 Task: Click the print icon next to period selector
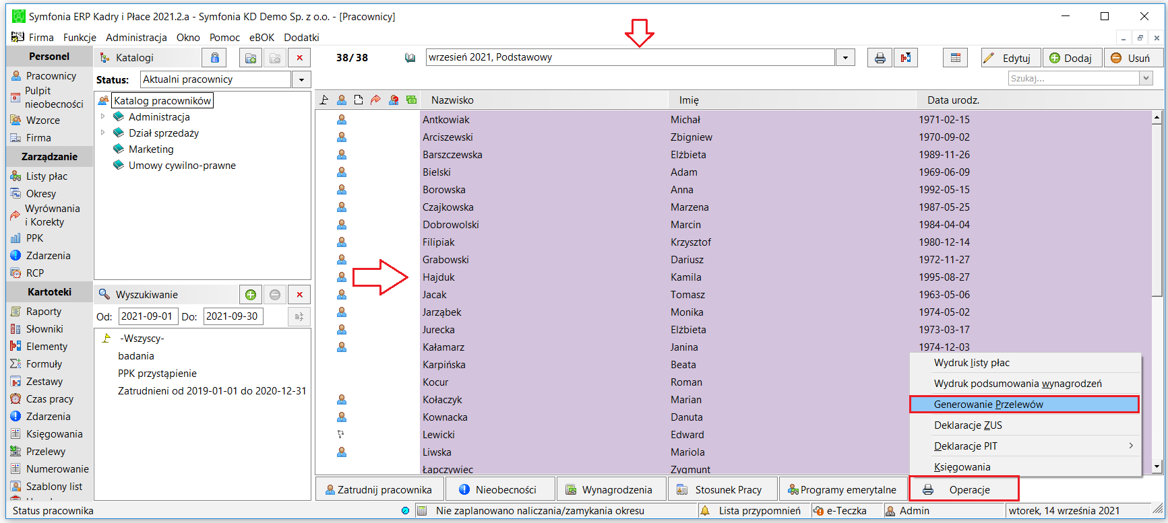880,58
